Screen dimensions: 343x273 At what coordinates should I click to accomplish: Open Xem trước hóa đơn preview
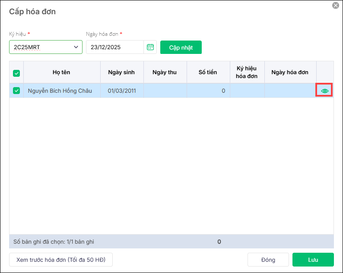pyautogui.click(x=61, y=260)
